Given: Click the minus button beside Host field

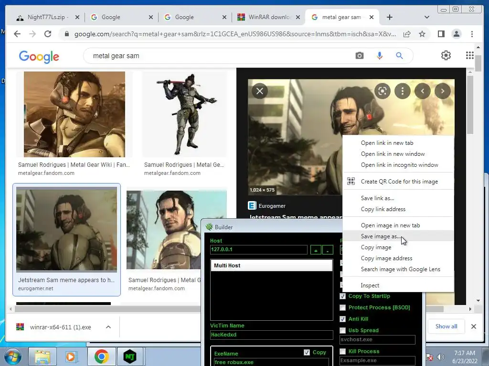Looking at the screenshot, I should (x=328, y=250).
